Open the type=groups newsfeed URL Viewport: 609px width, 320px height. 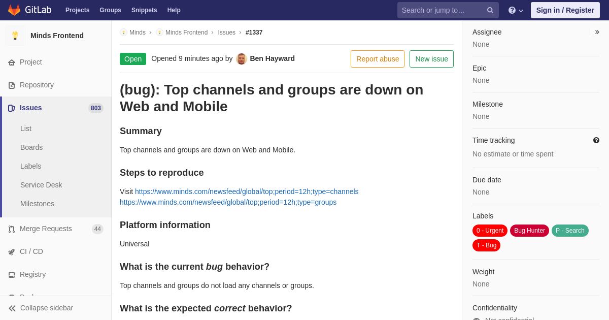pos(228,202)
